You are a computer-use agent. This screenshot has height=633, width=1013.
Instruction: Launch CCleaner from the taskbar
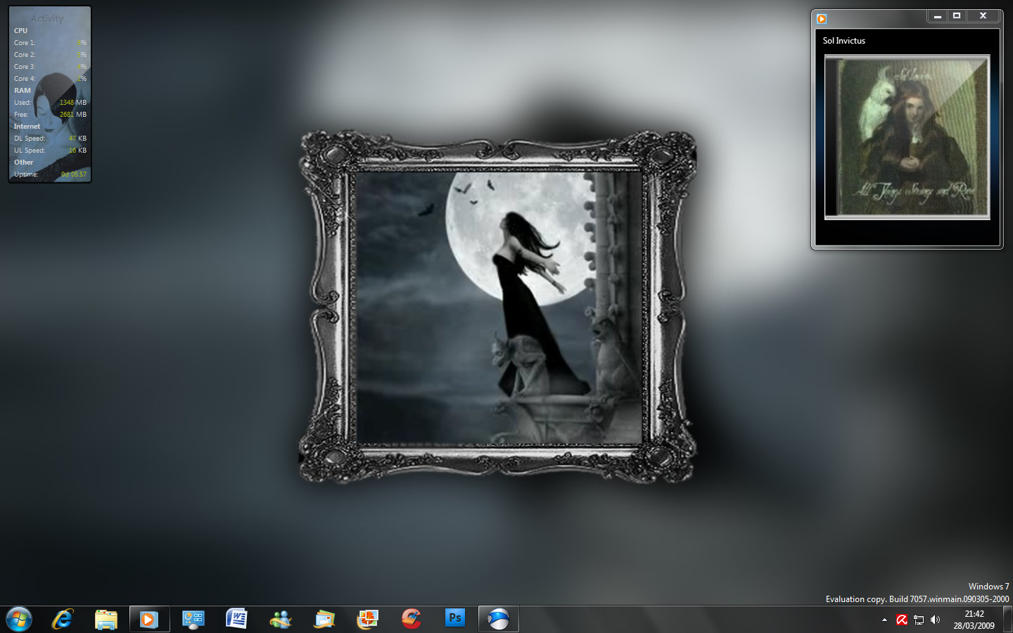click(412, 619)
